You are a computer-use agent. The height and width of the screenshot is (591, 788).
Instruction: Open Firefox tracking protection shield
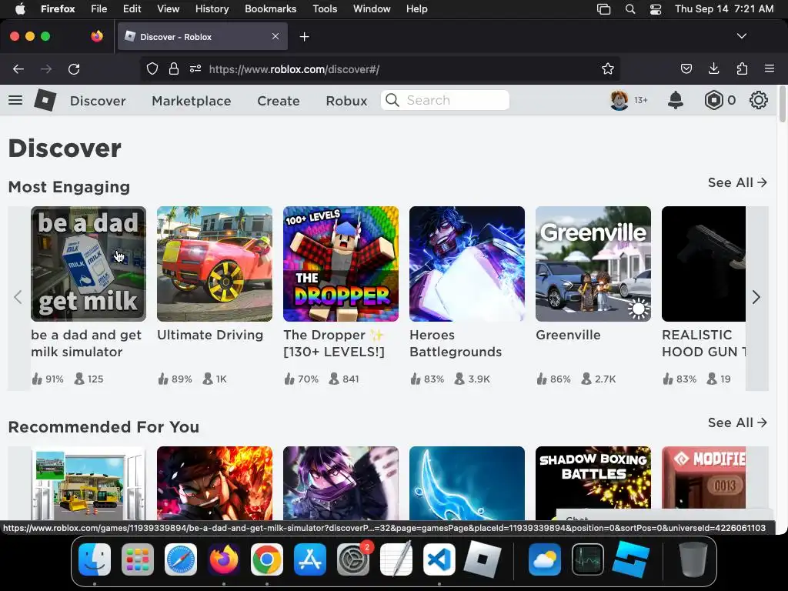[152, 68]
